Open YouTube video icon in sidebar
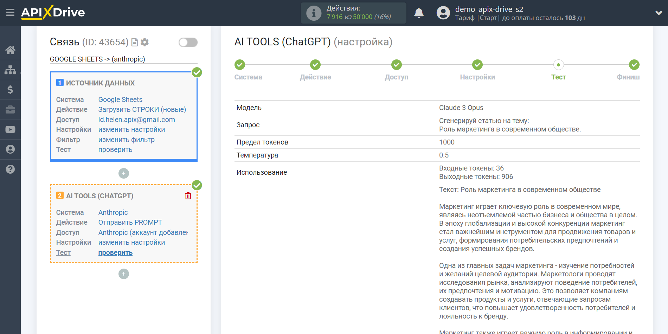This screenshot has width=668, height=334. (10, 129)
